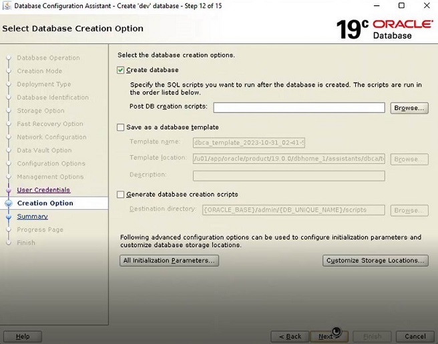Click the Java app icon in title bar

point(7,5)
